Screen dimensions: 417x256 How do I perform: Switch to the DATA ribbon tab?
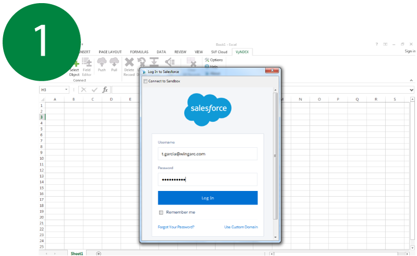click(161, 52)
